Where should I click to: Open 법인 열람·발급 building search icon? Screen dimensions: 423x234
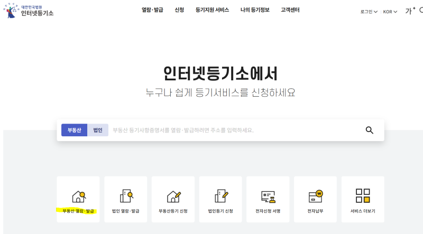126,196
